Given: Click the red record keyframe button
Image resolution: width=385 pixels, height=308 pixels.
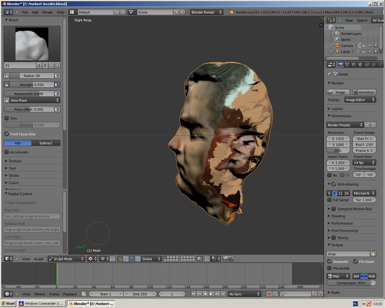Looking at the screenshot, I should point(269,294).
